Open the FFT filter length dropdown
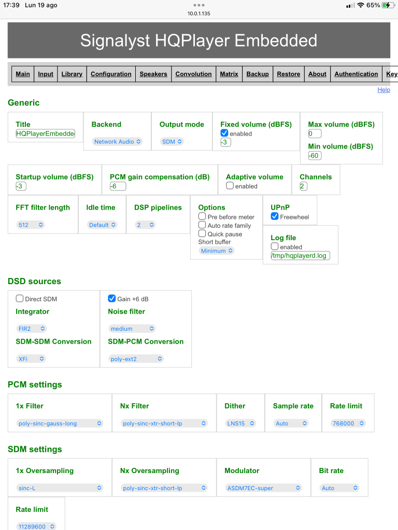 click(x=31, y=225)
